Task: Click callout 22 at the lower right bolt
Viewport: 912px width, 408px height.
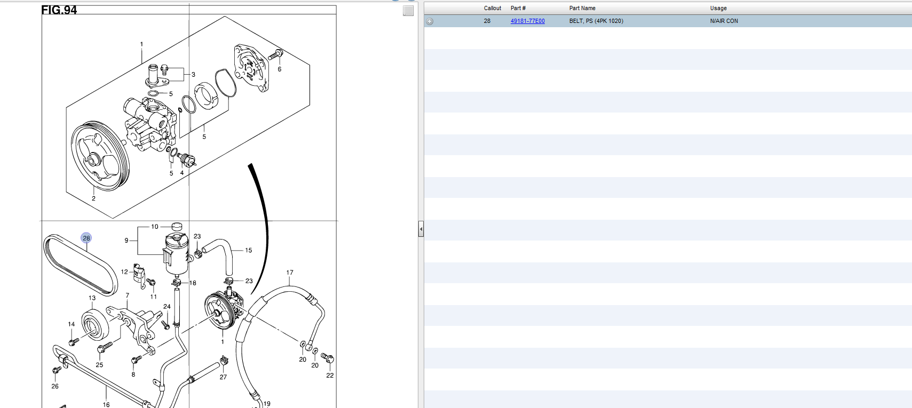Action: 330,375
